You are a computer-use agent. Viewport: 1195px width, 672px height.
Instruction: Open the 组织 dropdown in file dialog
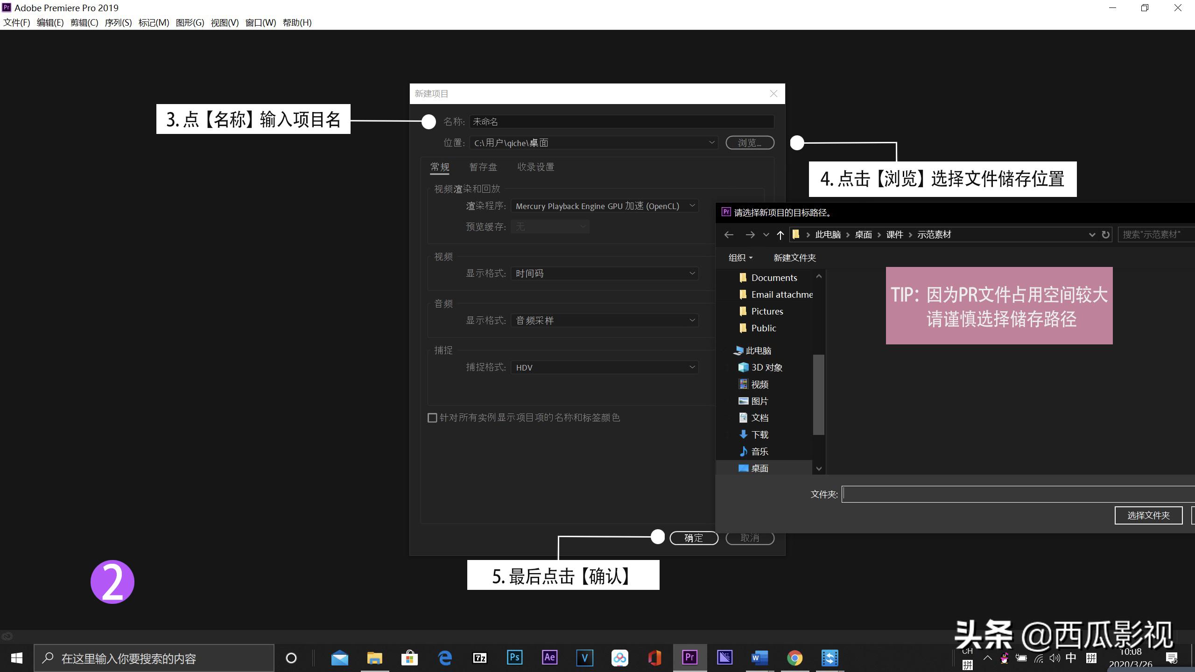pyautogui.click(x=739, y=257)
